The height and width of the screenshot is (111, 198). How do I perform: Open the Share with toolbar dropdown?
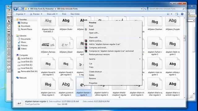52,14
